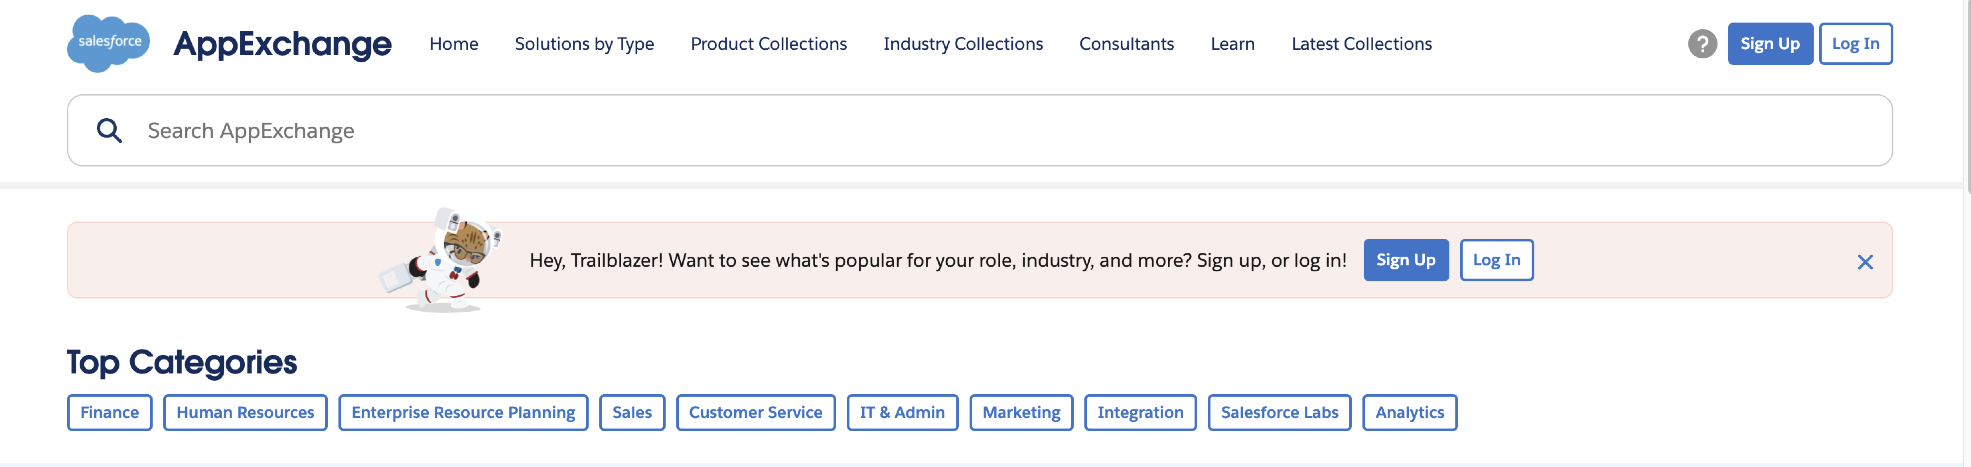The height and width of the screenshot is (467, 1971).
Task: Open Latest Collections in the navigation
Action: tap(1361, 43)
